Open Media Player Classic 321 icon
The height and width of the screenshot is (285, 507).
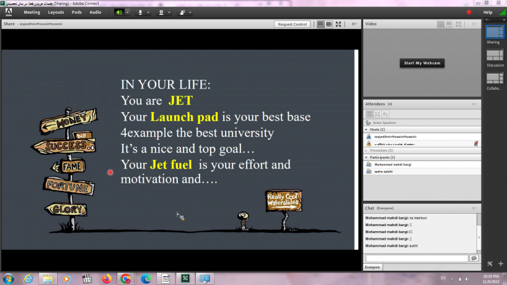87,279
